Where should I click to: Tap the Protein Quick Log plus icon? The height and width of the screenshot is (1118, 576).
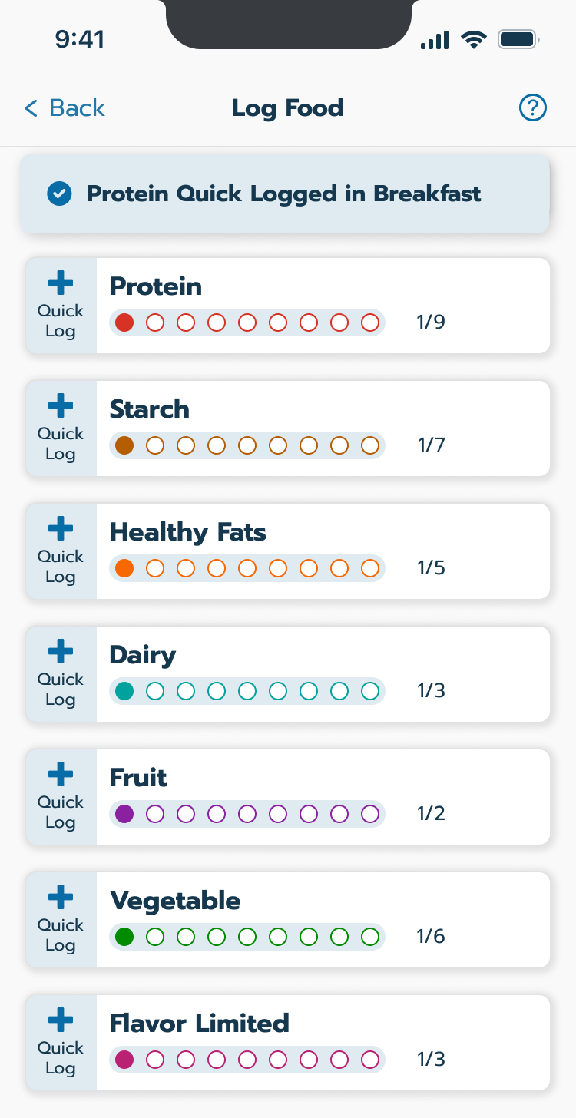pos(61,284)
